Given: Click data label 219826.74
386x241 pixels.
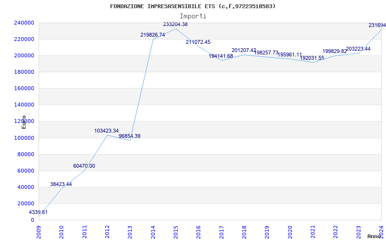Looking at the screenshot, I should pos(152,35).
